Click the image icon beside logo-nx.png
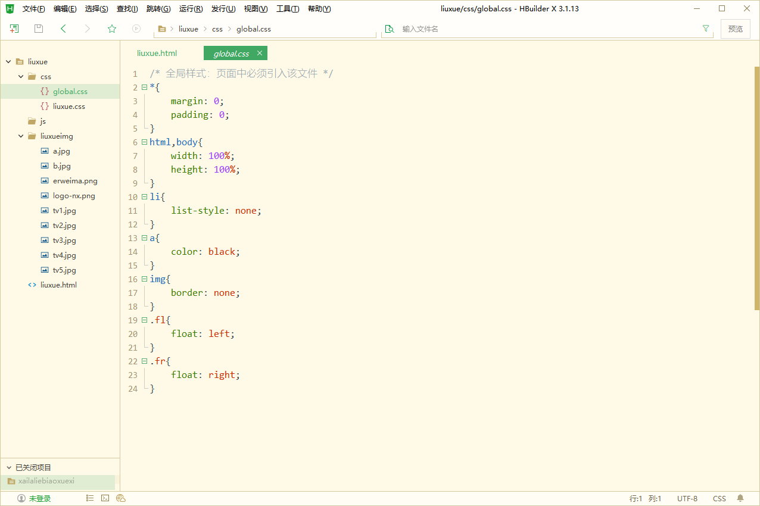 (x=45, y=196)
